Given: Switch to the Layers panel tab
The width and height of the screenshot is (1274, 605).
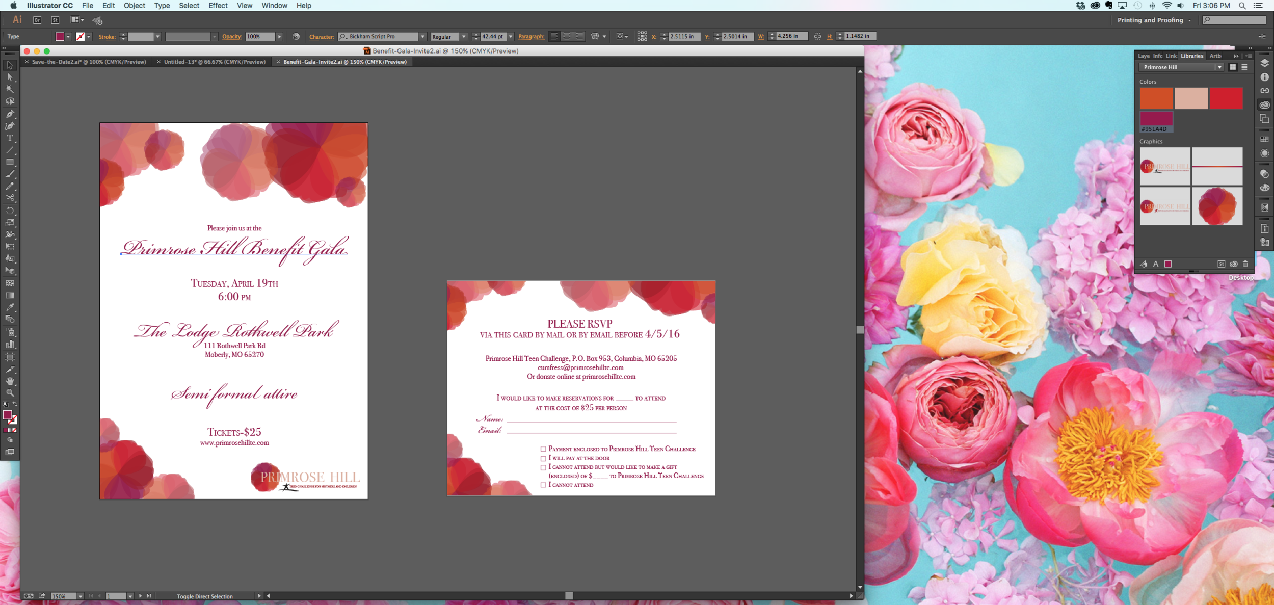Looking at the screenshot, I should point(1144,56).
